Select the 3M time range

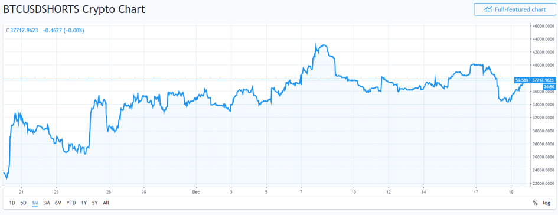coord(46,203)
